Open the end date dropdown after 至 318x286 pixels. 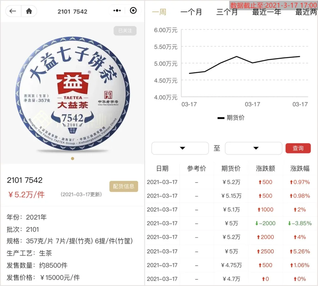(254, 148)
